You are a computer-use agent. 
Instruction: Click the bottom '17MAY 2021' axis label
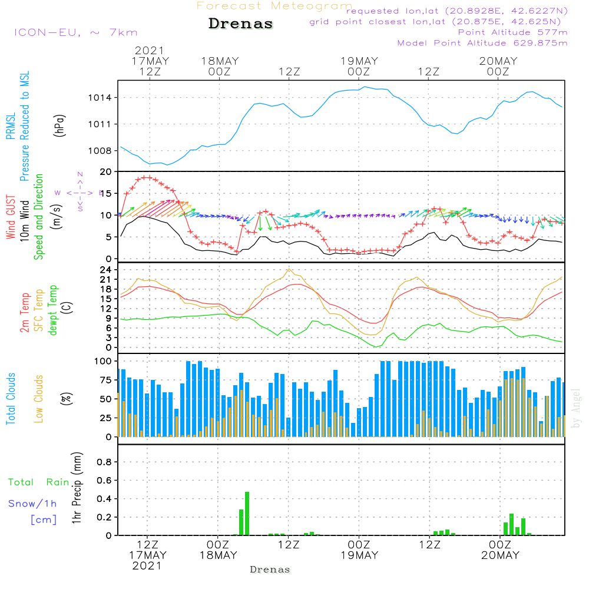(148, 561)
